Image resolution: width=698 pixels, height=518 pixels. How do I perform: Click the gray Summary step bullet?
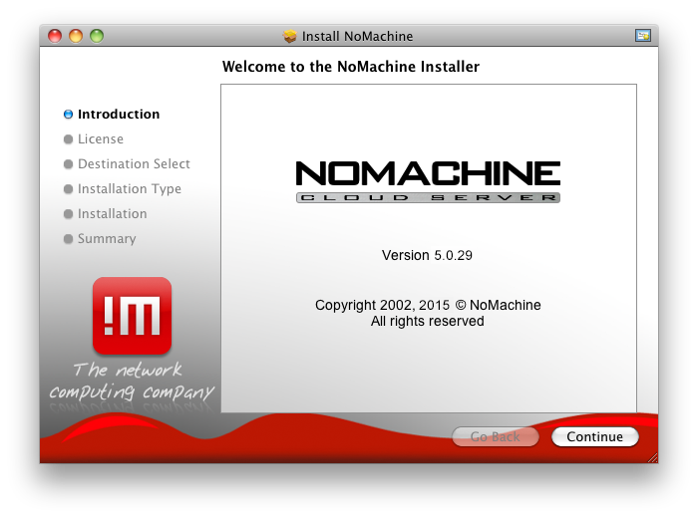pos(68,239)
